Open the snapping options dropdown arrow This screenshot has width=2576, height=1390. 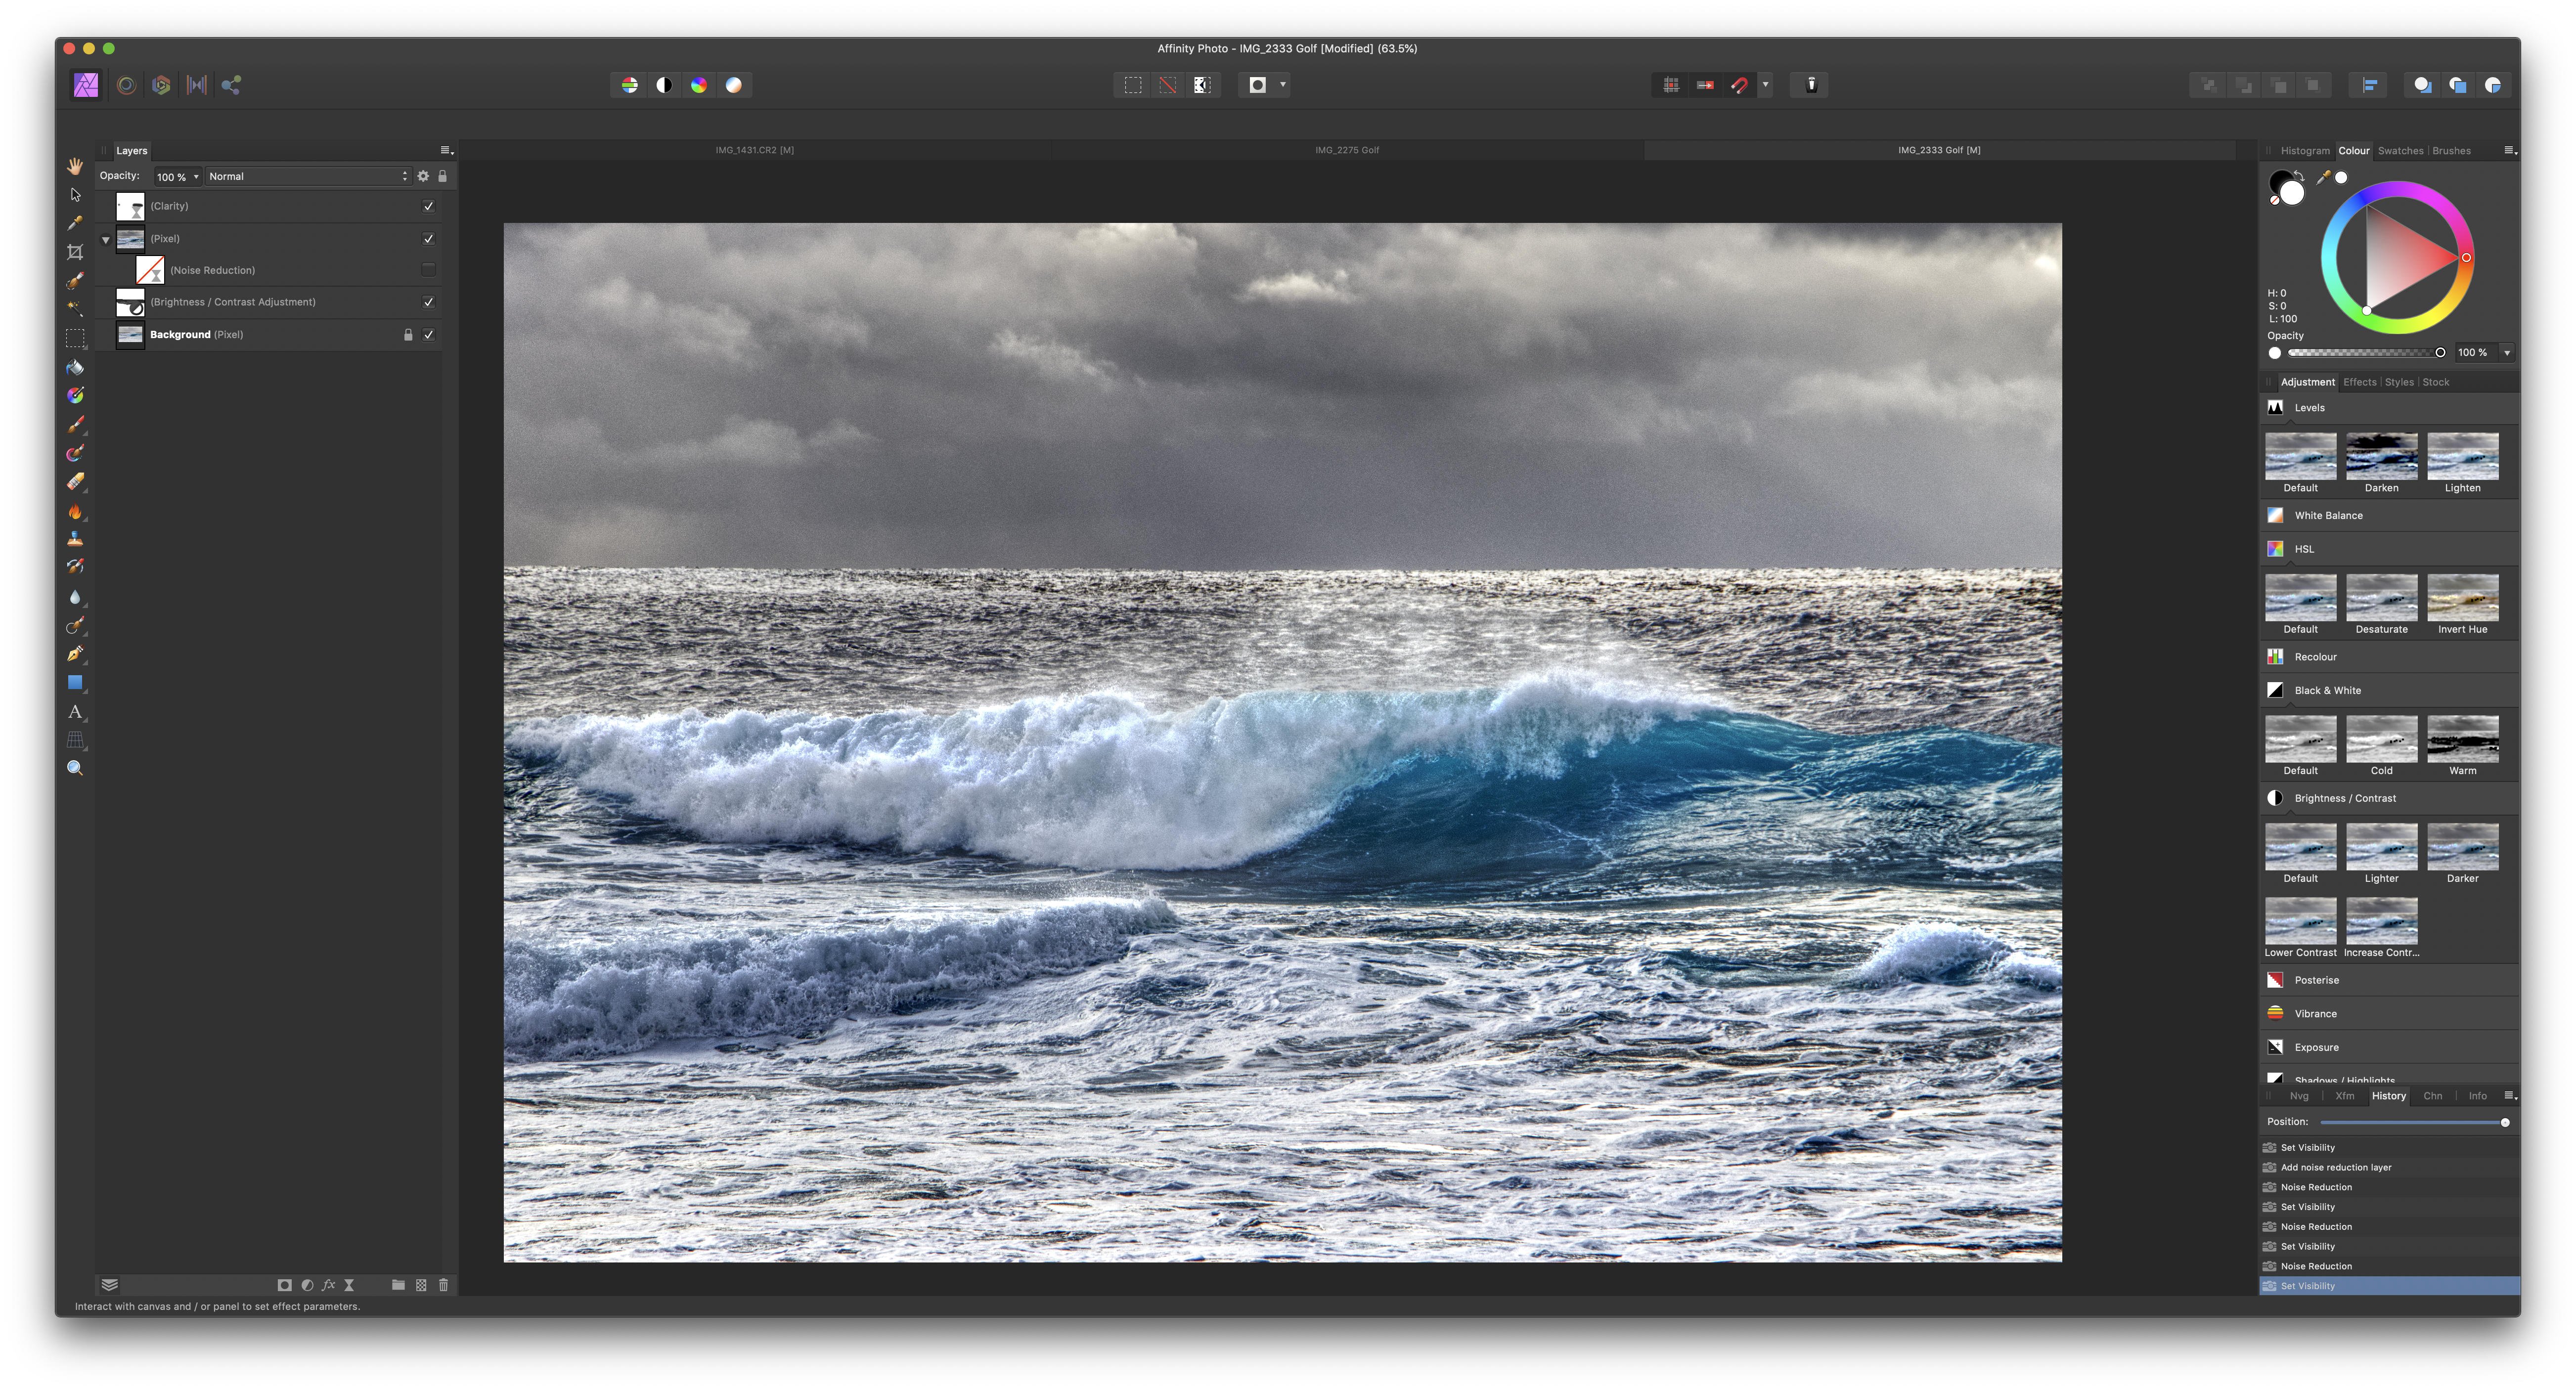coord(1766,85)
